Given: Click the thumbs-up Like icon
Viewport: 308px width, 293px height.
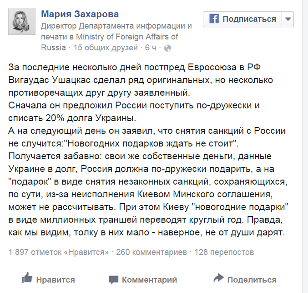Looking at the screenshot, I should coord(27,278).
